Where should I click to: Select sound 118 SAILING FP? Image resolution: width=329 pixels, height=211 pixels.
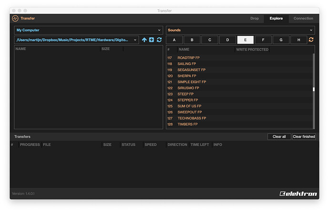point(239,64)
